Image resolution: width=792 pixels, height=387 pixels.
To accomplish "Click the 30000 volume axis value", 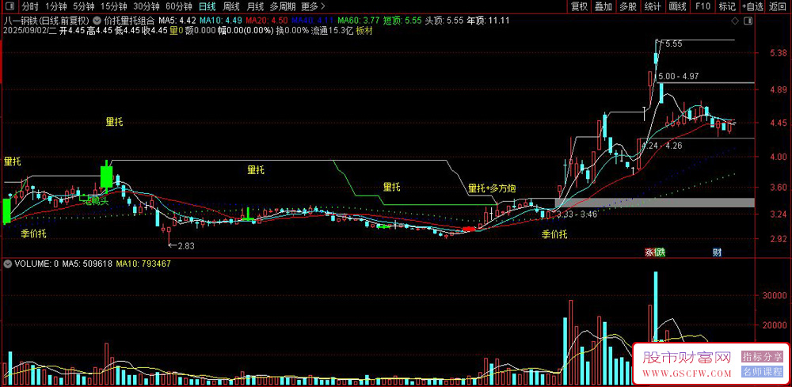I will pyautogui.click(x=774, y=296).
